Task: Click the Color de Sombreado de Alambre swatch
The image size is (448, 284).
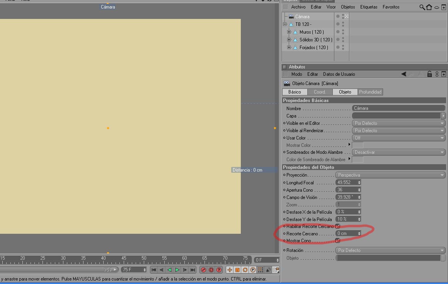Action: point(358,160)
